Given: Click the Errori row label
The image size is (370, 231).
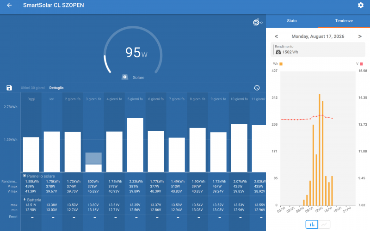Looking at the screenshot, I should click(13, 217).
